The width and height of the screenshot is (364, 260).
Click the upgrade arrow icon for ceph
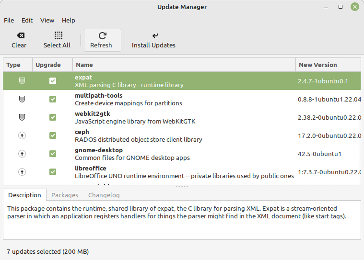(22, 136)
